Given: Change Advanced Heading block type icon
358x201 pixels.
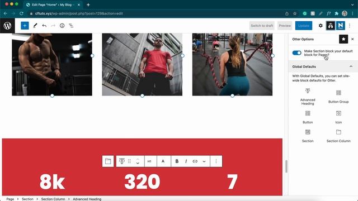Looking at the screenshot, I should [x=122, y=161].
